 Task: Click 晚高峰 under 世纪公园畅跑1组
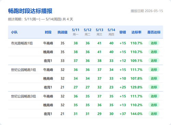(x=48, y=78)
